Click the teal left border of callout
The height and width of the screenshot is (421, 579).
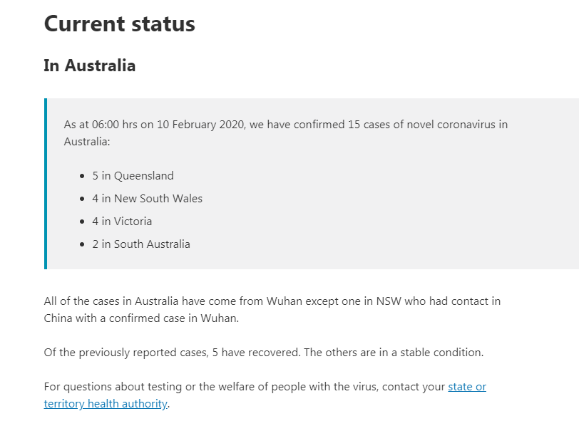point(46,184)
